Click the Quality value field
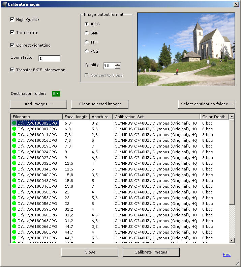This screenshot has width=241, height=267. 109,65
